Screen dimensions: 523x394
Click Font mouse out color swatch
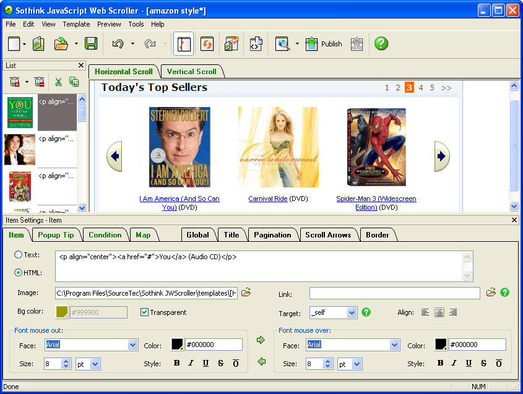tap(177, 345)
